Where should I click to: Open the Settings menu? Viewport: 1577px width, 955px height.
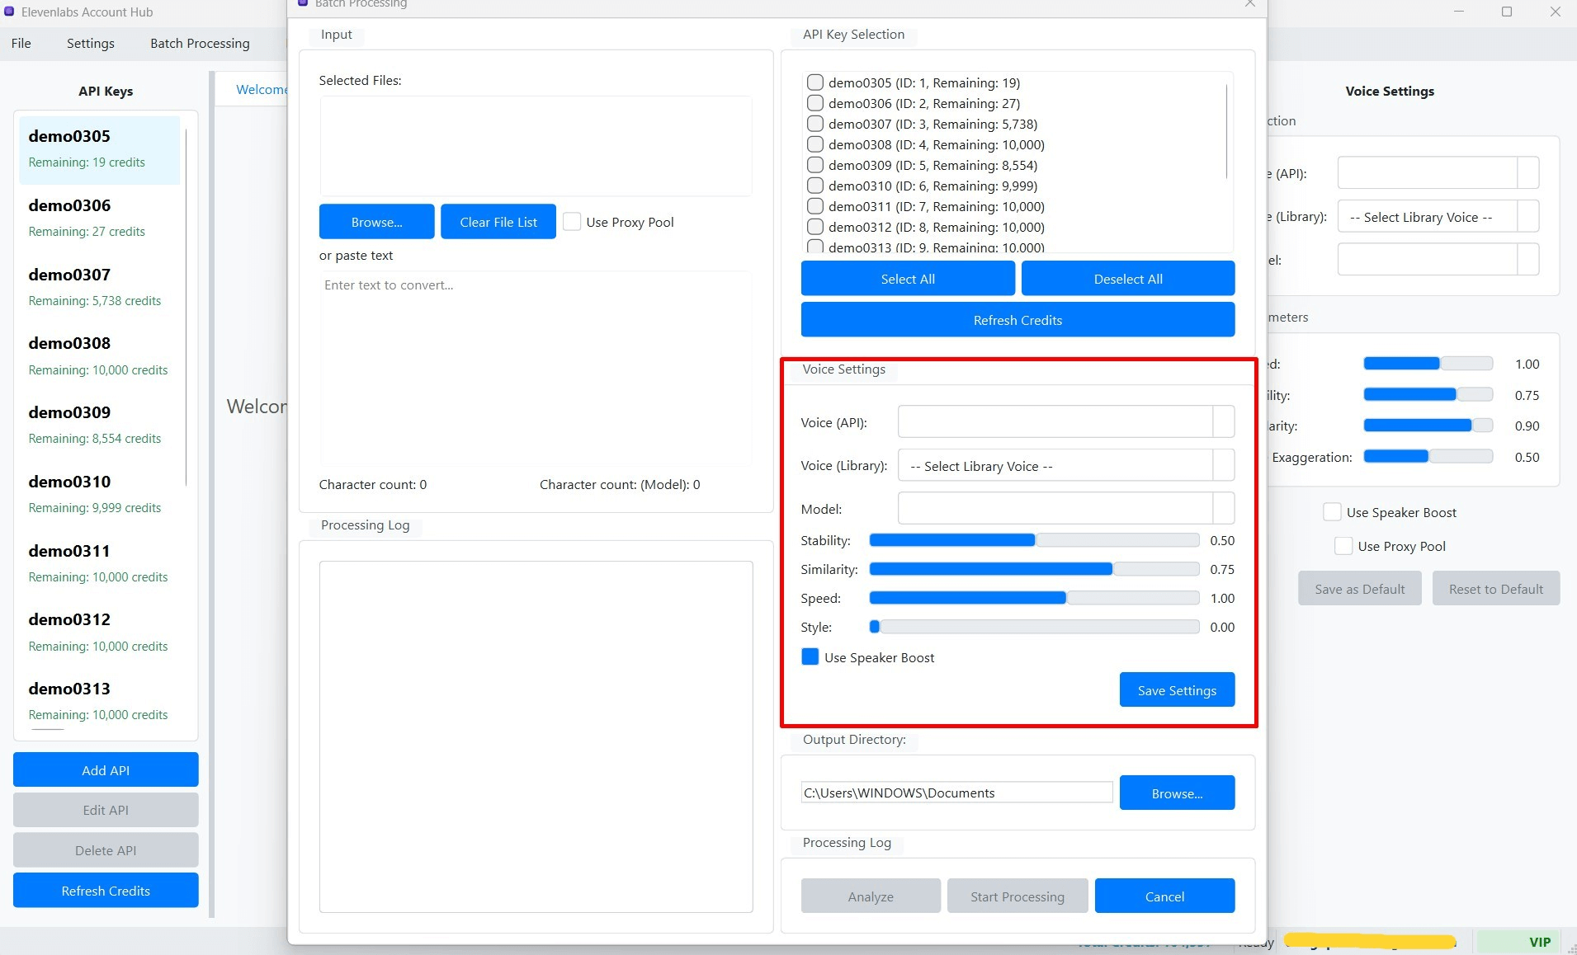(x=91, y=43)
